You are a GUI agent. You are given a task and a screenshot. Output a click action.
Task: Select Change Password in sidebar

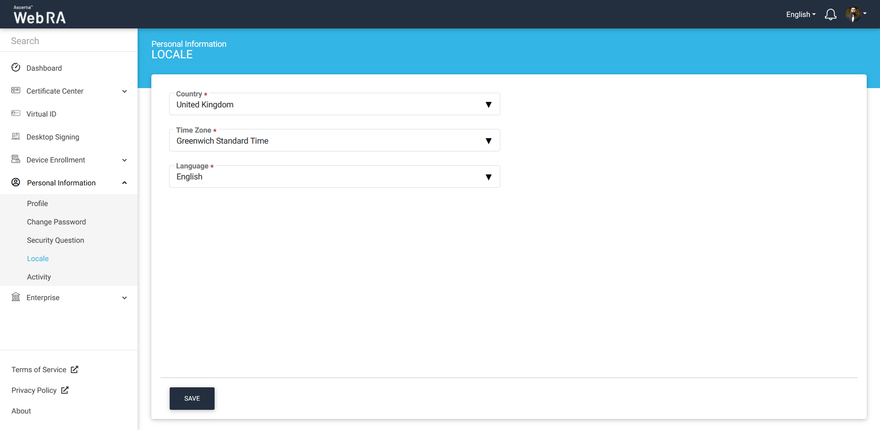[56, 222]
